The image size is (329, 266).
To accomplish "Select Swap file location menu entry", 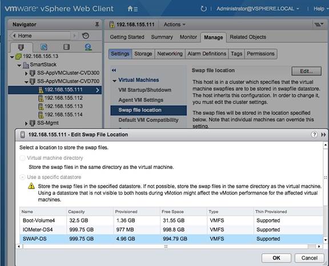I will click(149, 110).
